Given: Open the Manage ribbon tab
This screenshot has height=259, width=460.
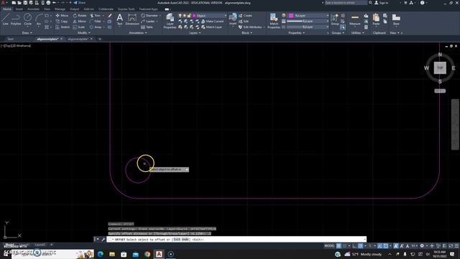Looking at the screenshot, I should (x=60, y=9).
